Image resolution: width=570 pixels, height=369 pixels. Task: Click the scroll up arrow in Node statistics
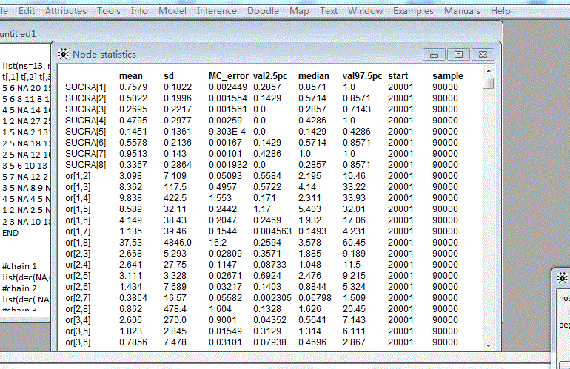point(488,70)
